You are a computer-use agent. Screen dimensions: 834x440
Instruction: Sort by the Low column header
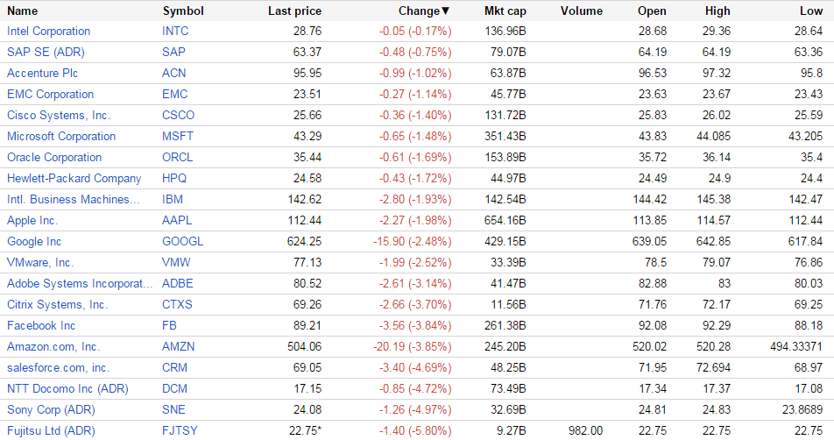coord(811,11)
